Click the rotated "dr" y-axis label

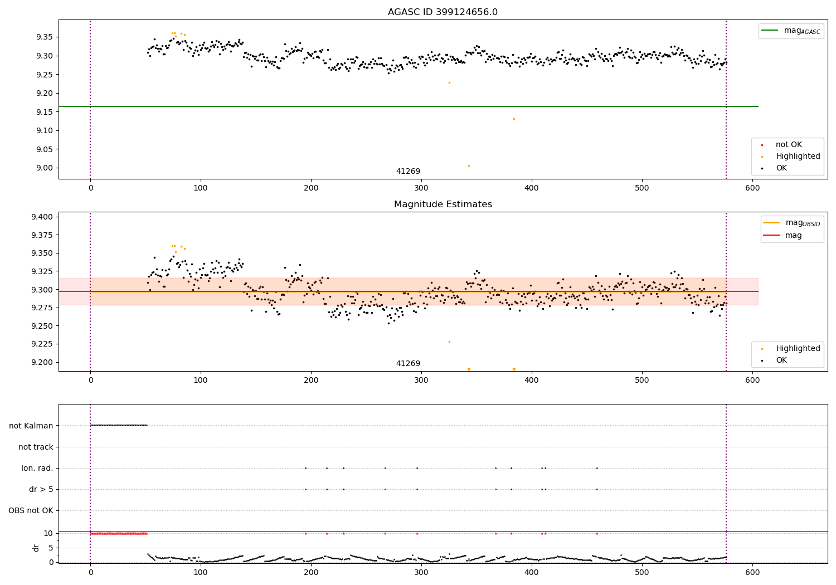(36, 548)
